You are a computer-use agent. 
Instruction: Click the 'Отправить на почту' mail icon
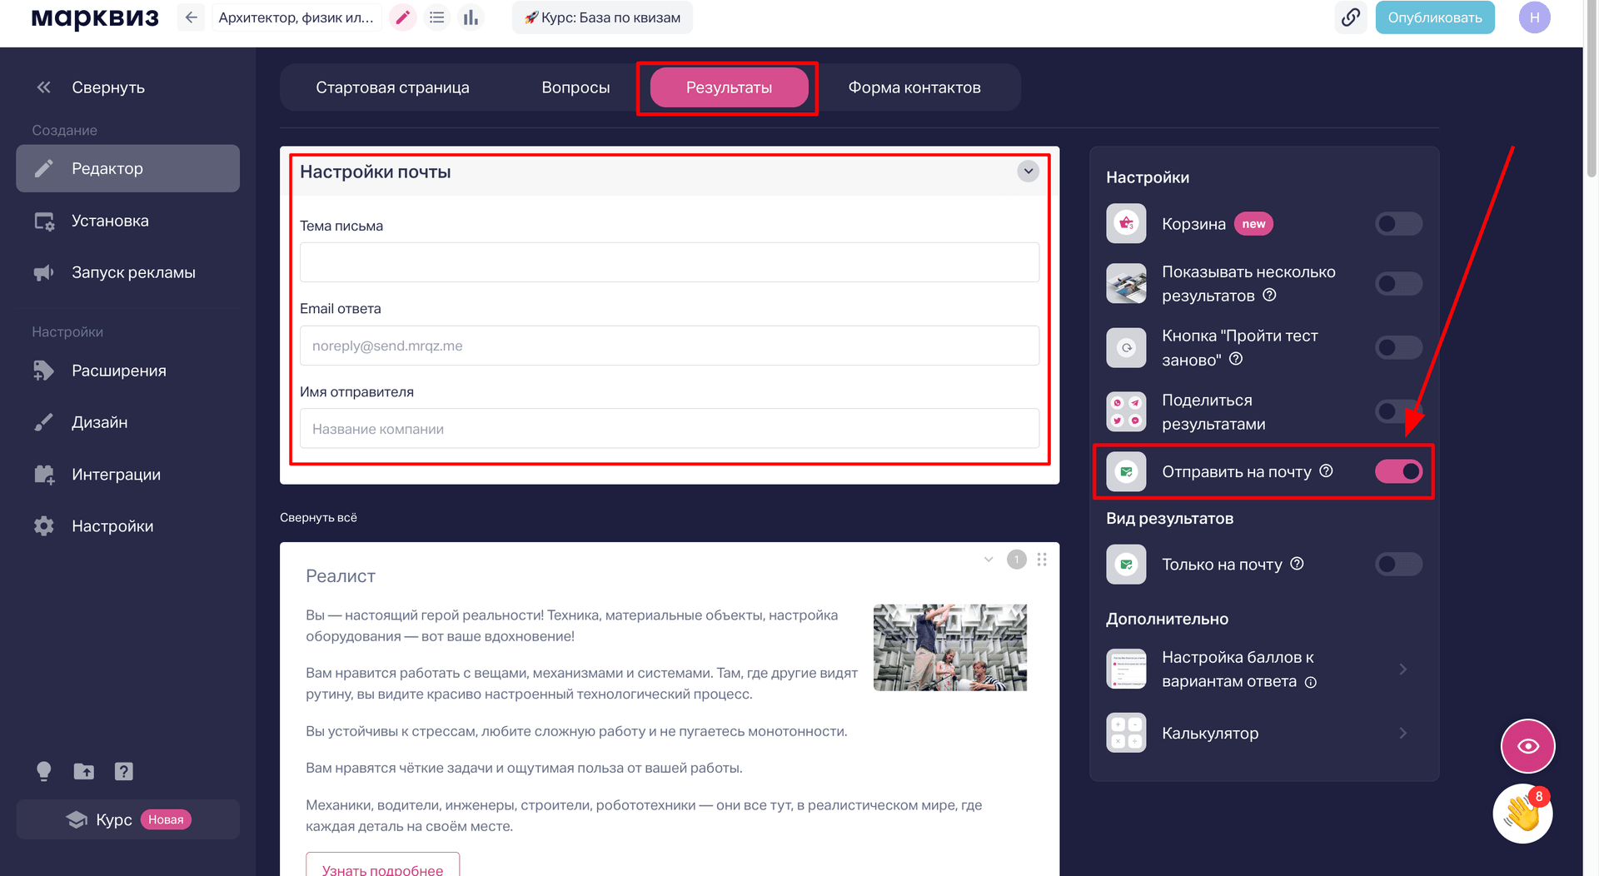(1126, 471)
